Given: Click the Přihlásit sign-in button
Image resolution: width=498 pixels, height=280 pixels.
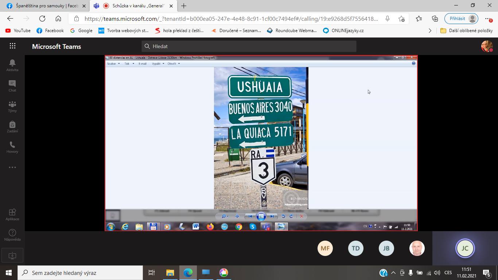Looking at the screenshot, I should (461, 19).
